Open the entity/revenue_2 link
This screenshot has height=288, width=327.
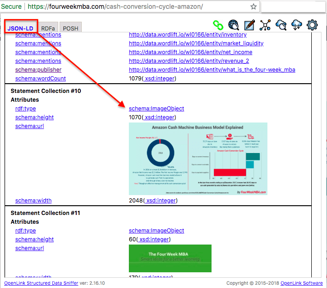[x=189, y=61]
